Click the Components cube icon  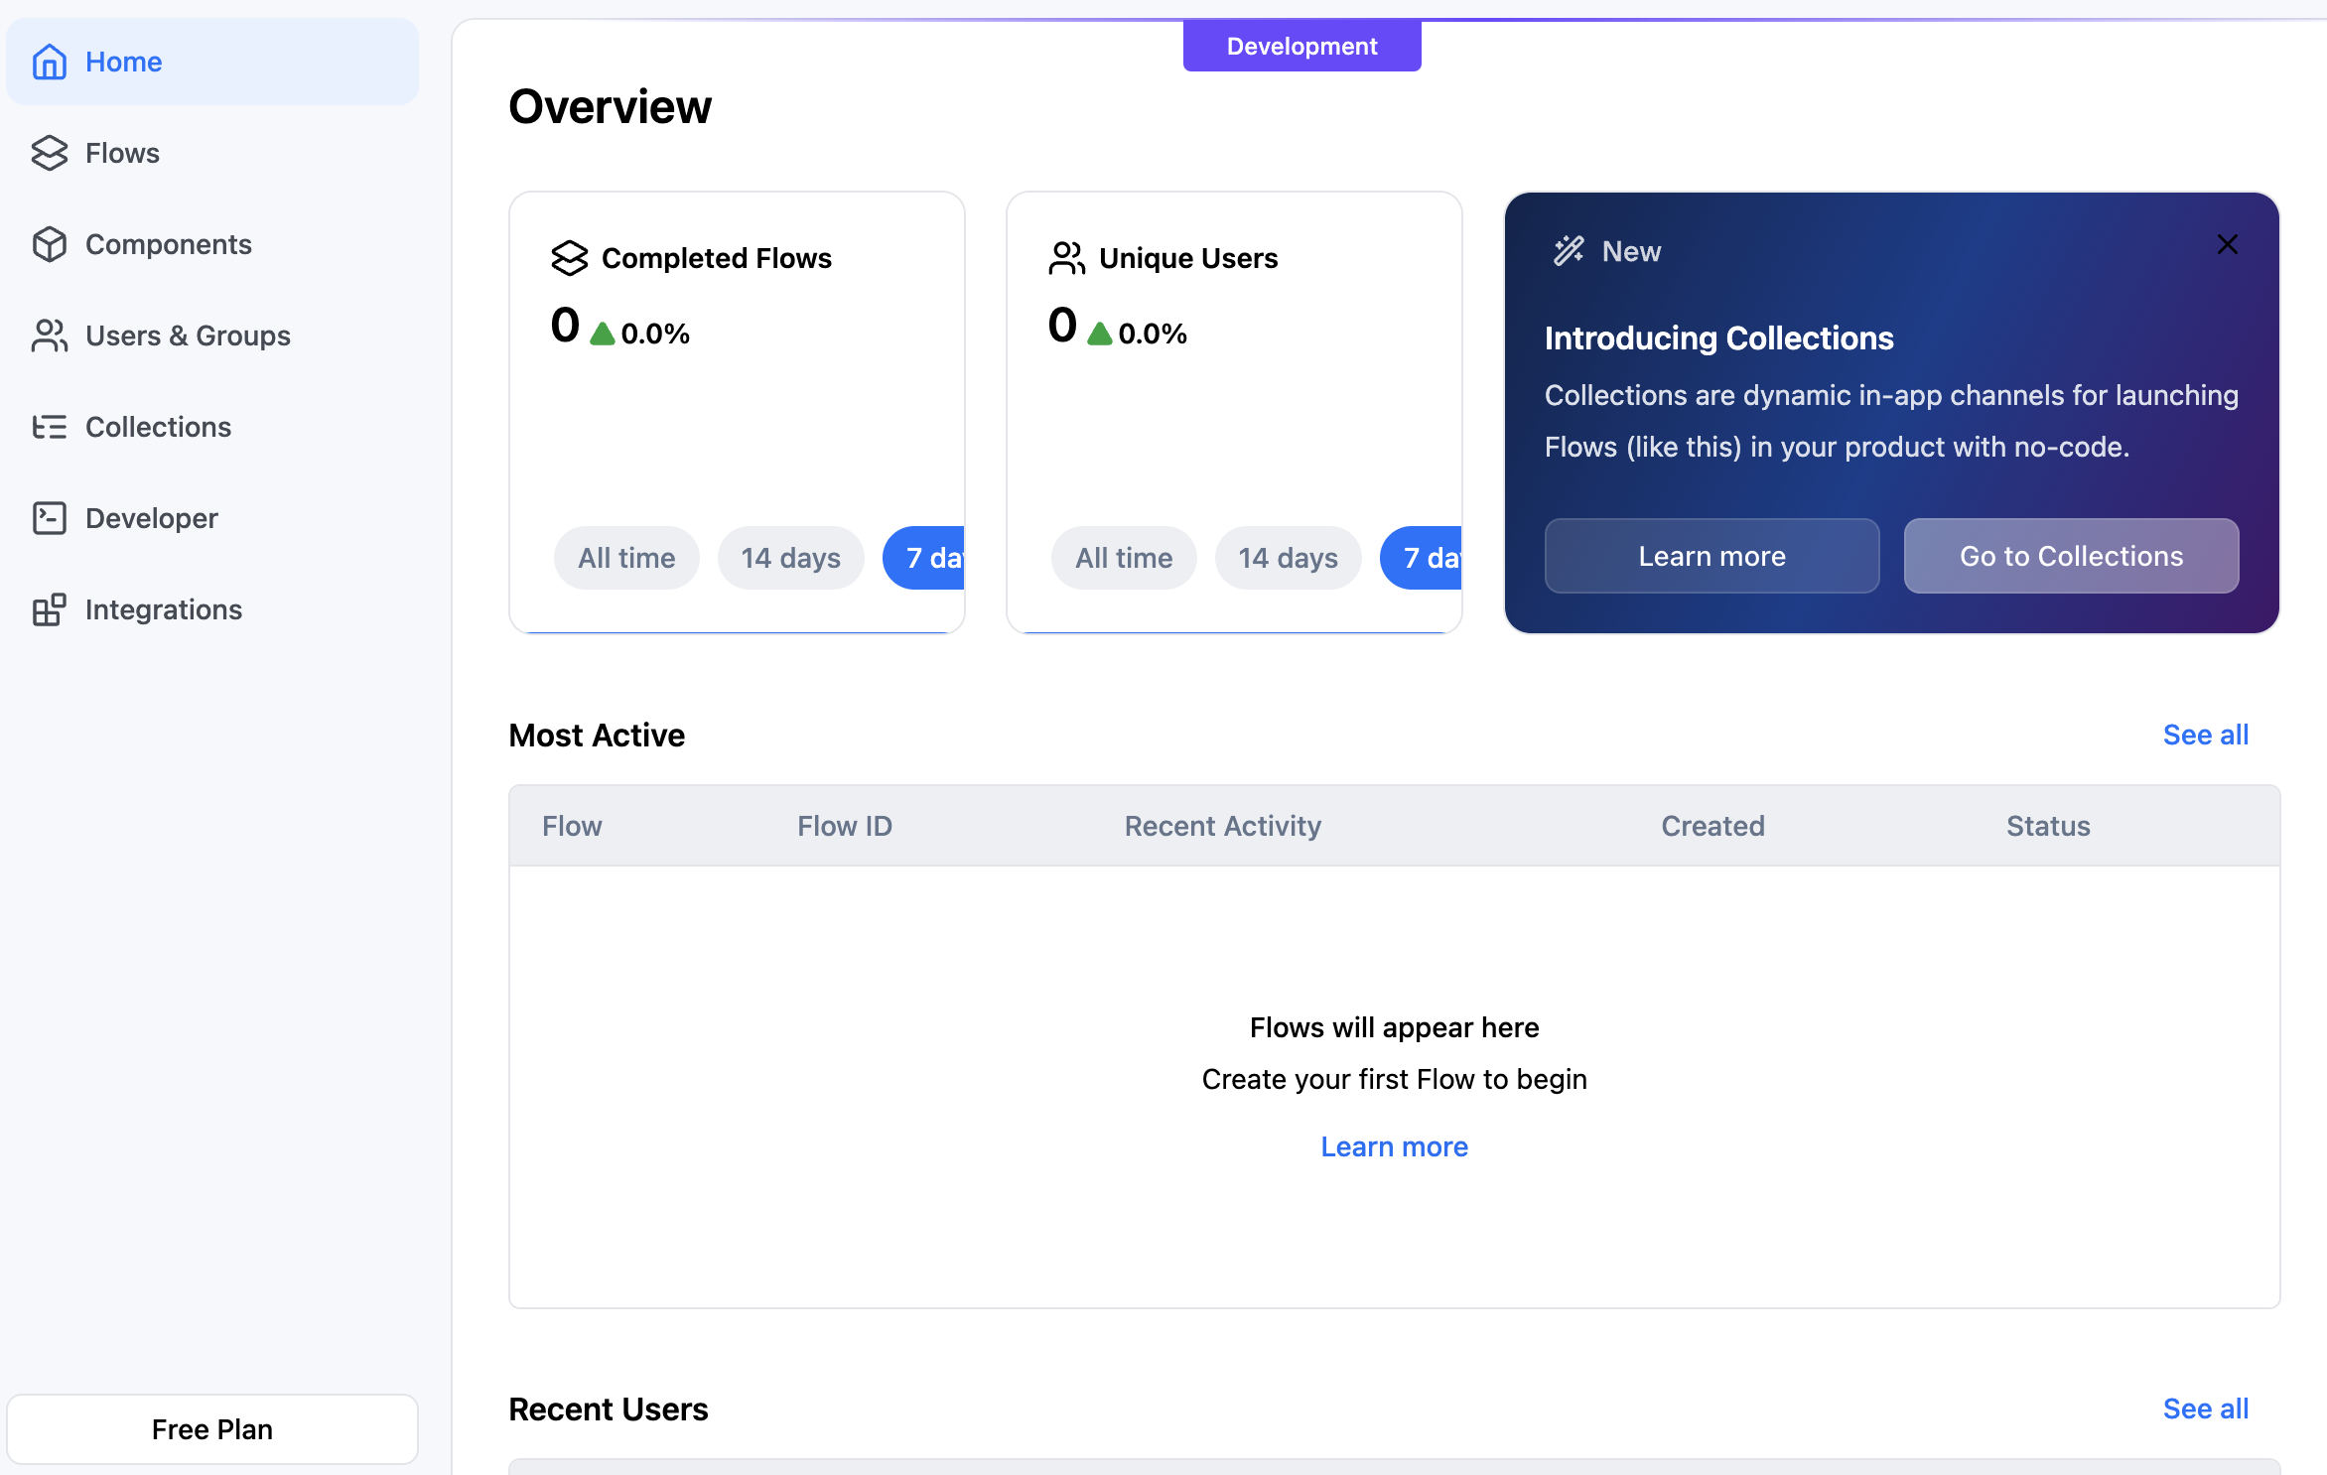pyautogui.click(x=49, y=244)
